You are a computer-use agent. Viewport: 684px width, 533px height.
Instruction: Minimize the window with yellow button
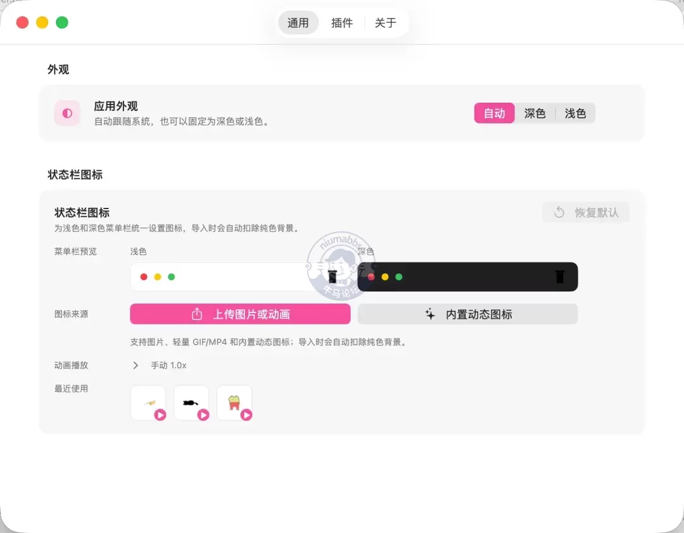[42, 22]
